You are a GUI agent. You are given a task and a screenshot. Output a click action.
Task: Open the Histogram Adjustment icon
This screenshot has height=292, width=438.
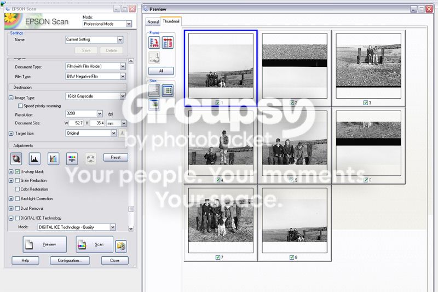click(x=34, y=159)
